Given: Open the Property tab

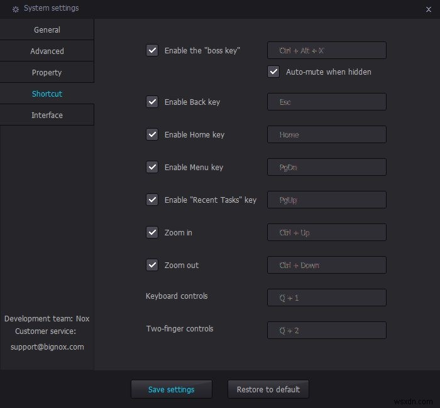Looking at the screenshot, I should coord(47,72).
